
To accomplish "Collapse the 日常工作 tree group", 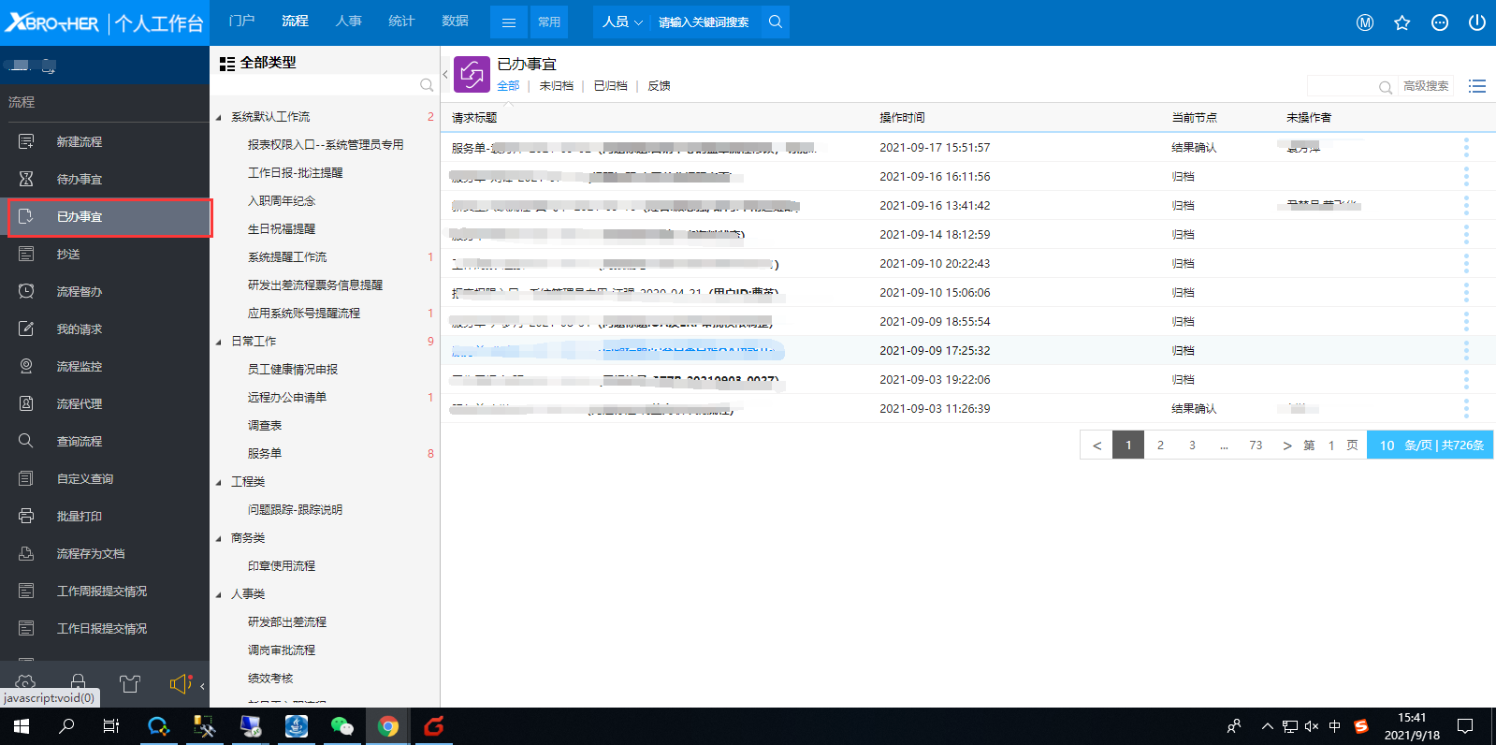I will [x=219, y=342].
